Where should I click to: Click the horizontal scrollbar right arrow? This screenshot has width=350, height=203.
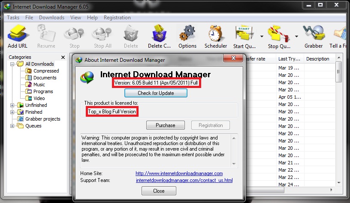click(x=331, y=190)
